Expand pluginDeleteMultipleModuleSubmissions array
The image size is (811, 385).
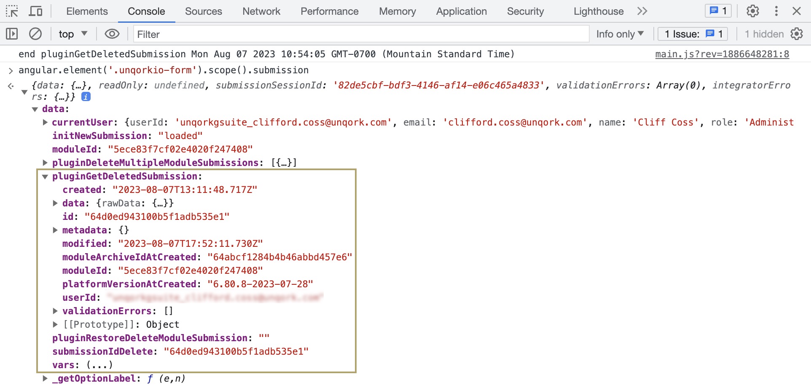point(45,163)
